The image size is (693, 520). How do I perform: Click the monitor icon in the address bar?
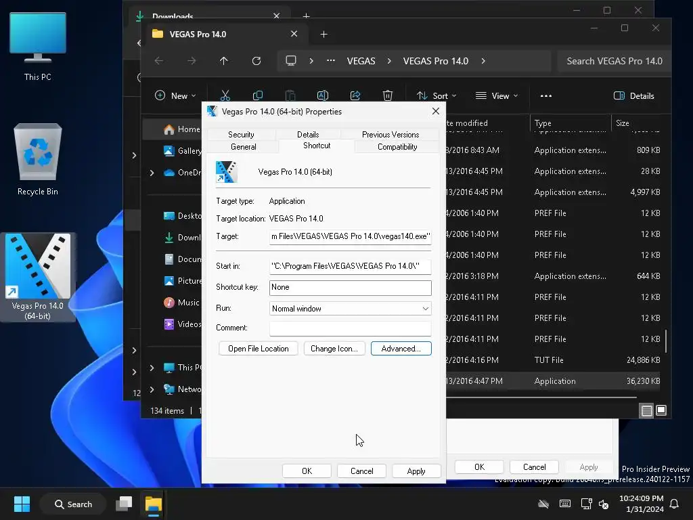(291, 61)
